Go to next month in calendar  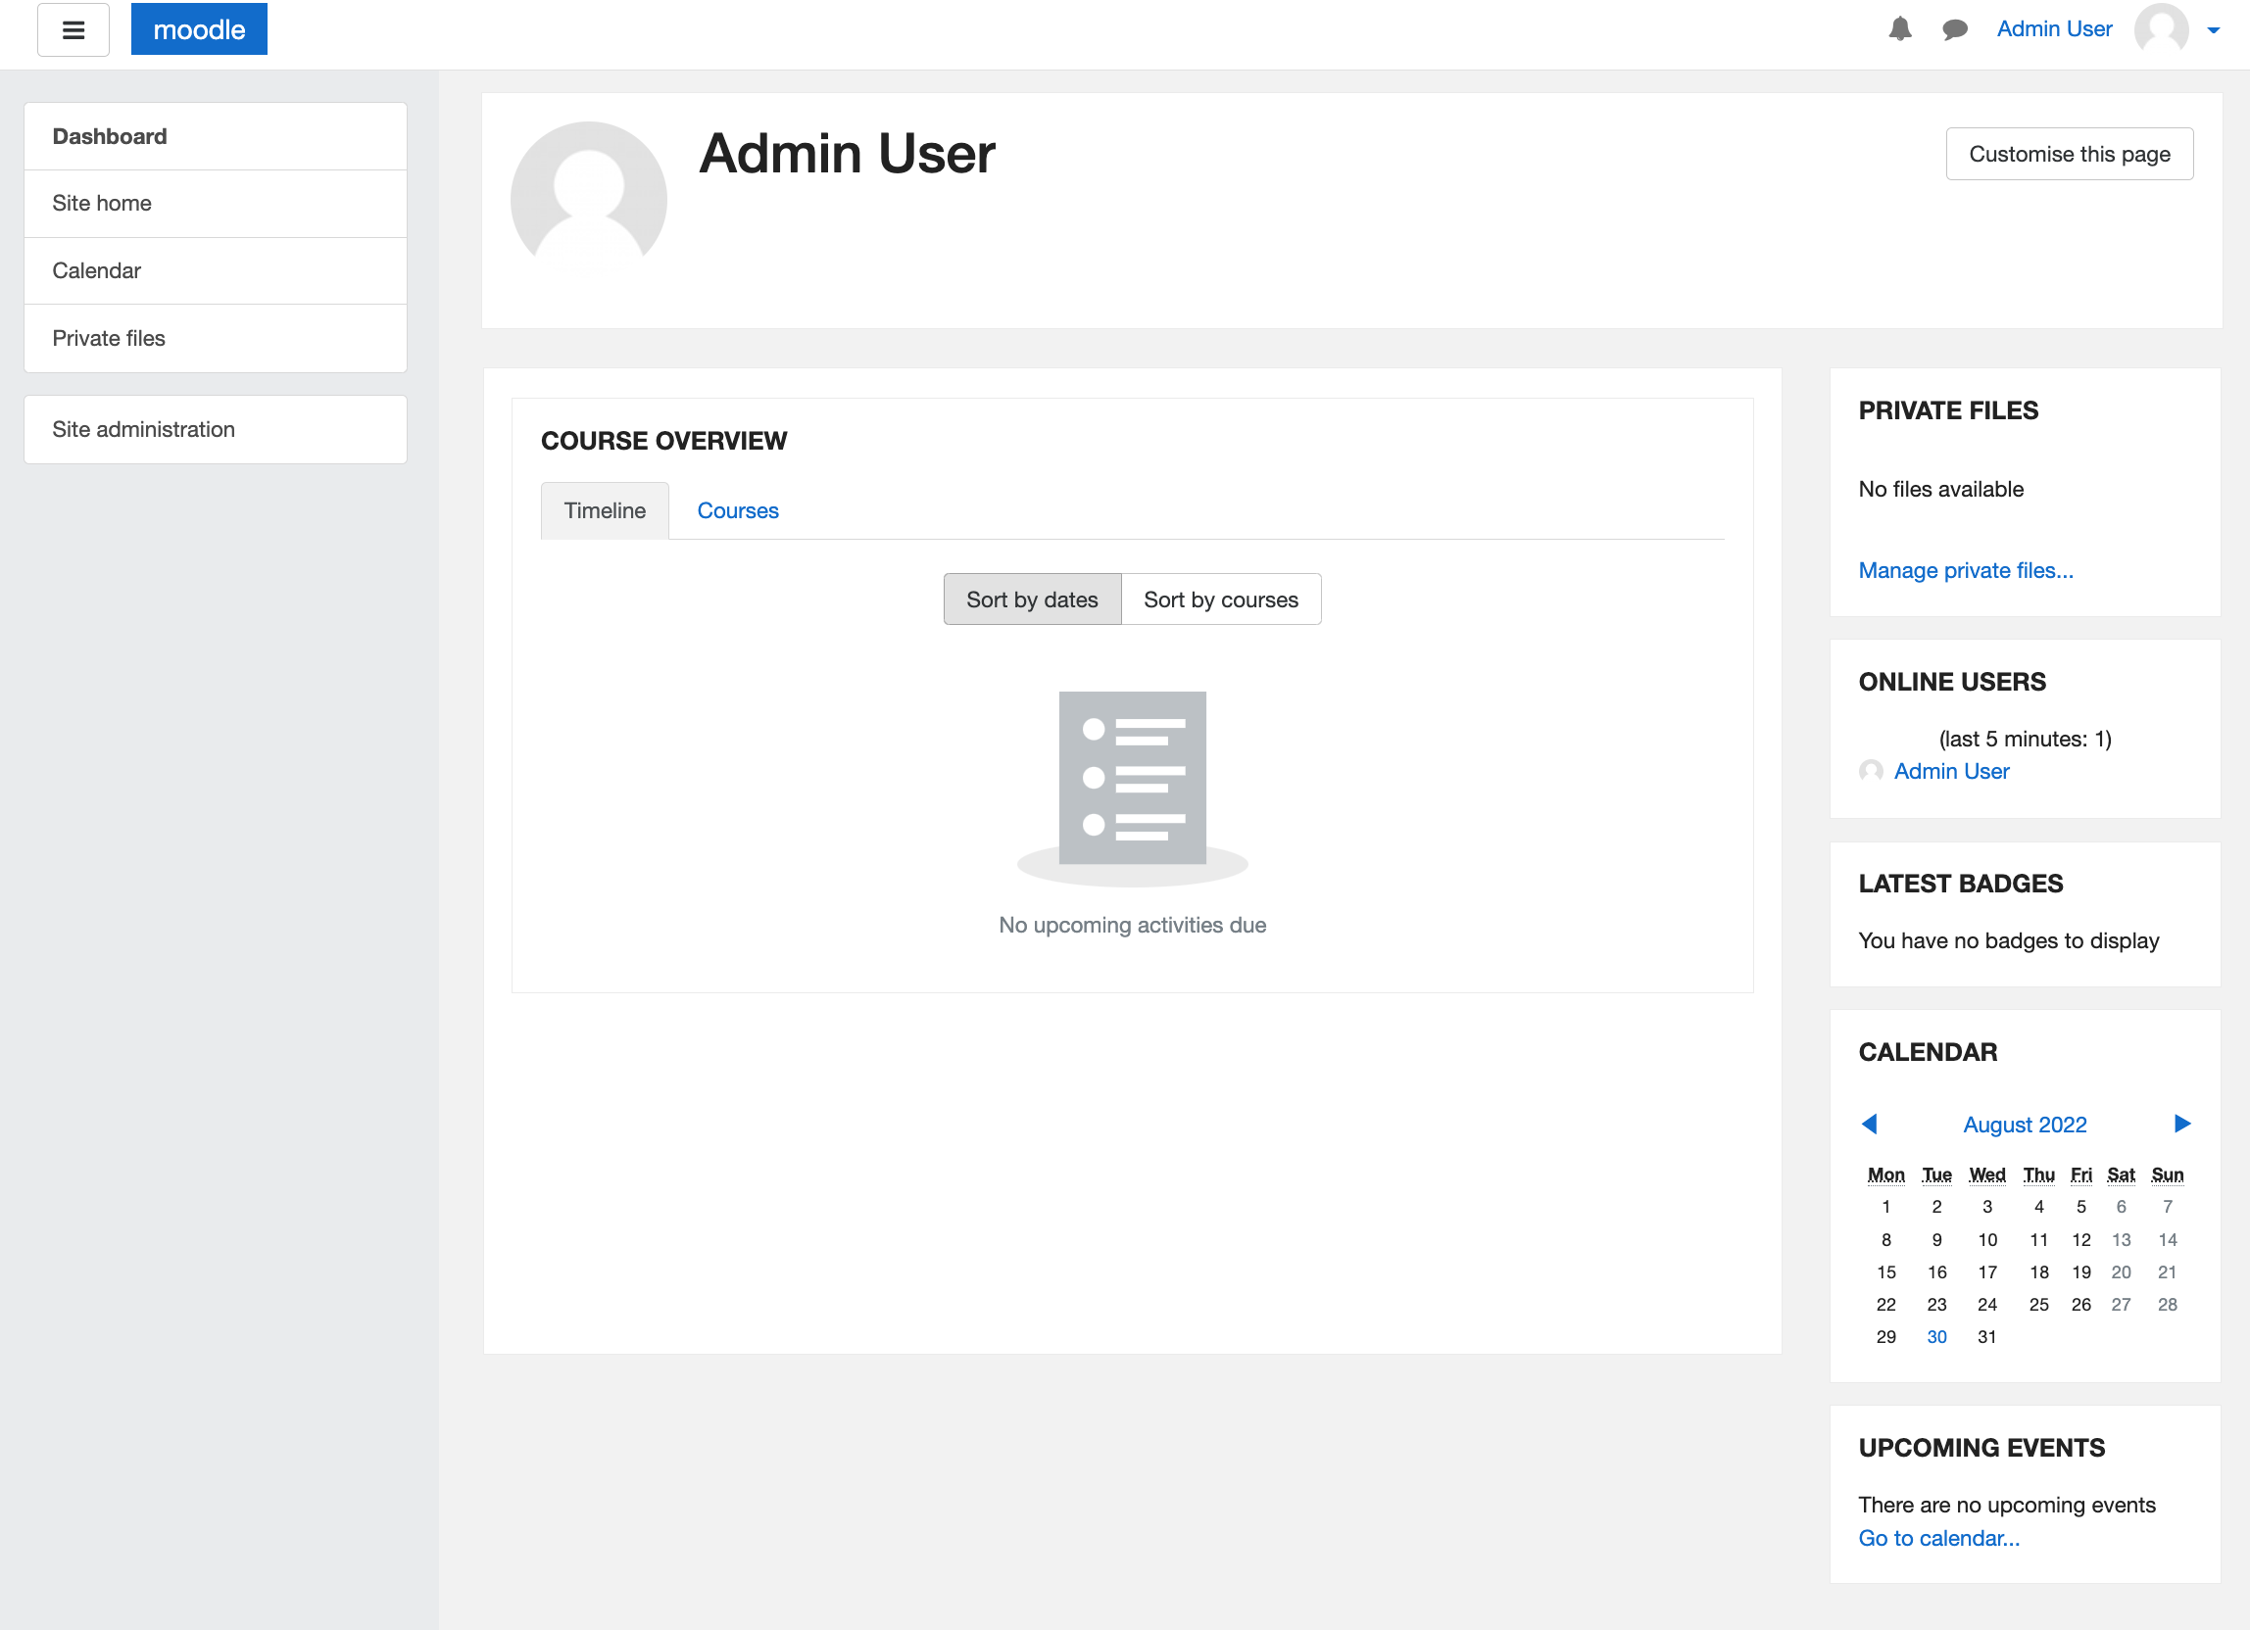[2181, 1124]
